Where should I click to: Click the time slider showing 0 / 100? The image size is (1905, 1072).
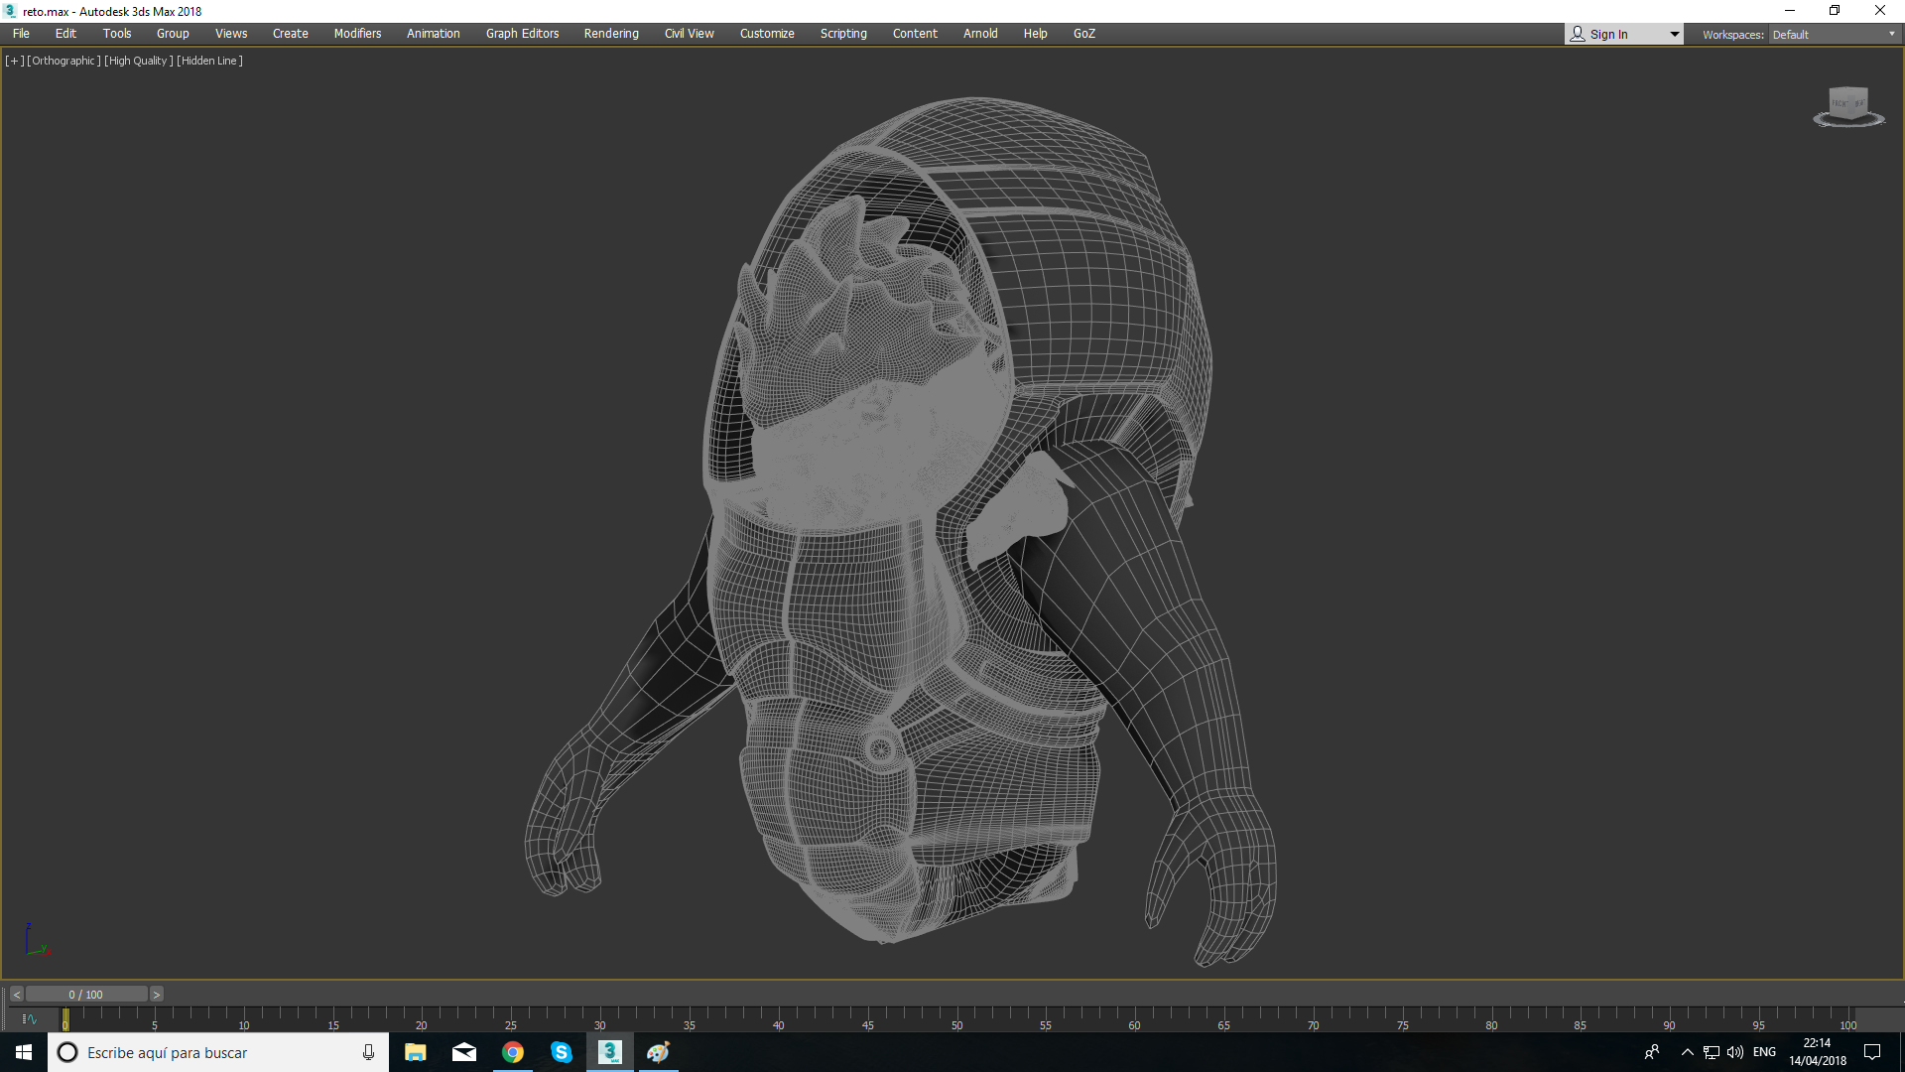(x=86, y=995)
